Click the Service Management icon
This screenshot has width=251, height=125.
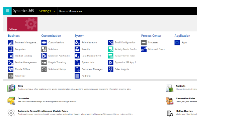coord(11,63)
